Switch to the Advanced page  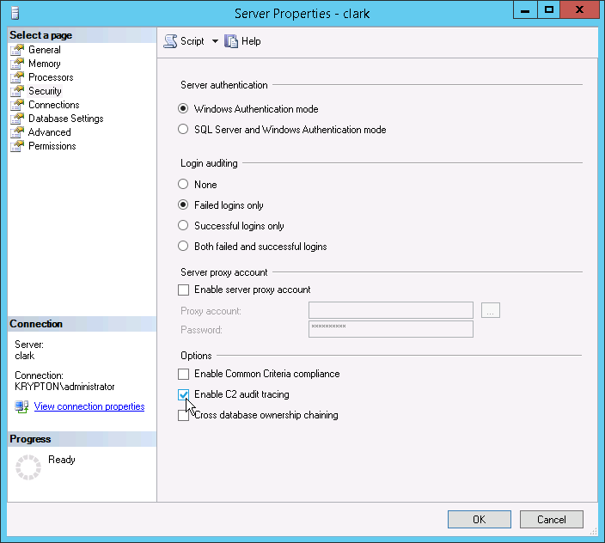pyautogui.click(x=49, y=132)
